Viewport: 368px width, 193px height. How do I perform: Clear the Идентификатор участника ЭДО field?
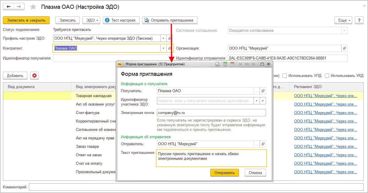(x=263, y=101)
